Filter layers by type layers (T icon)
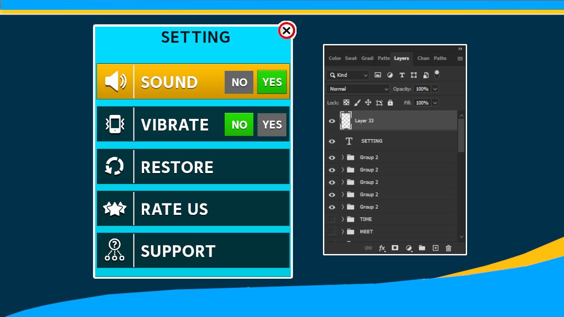This screenshot has height=317, width=564. pos(402,75)
